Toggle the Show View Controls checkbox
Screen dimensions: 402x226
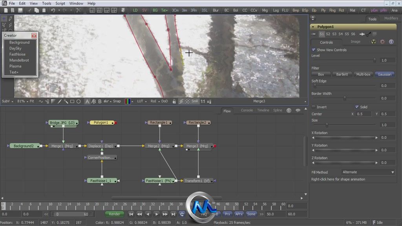coord(314,50)
